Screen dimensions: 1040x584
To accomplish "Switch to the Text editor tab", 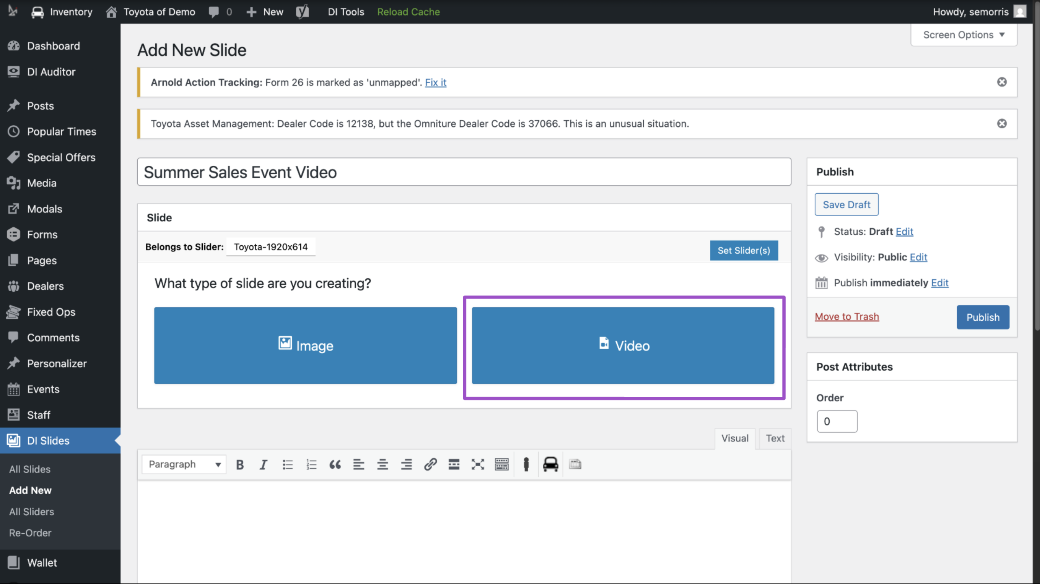I will tap(775, 438).
